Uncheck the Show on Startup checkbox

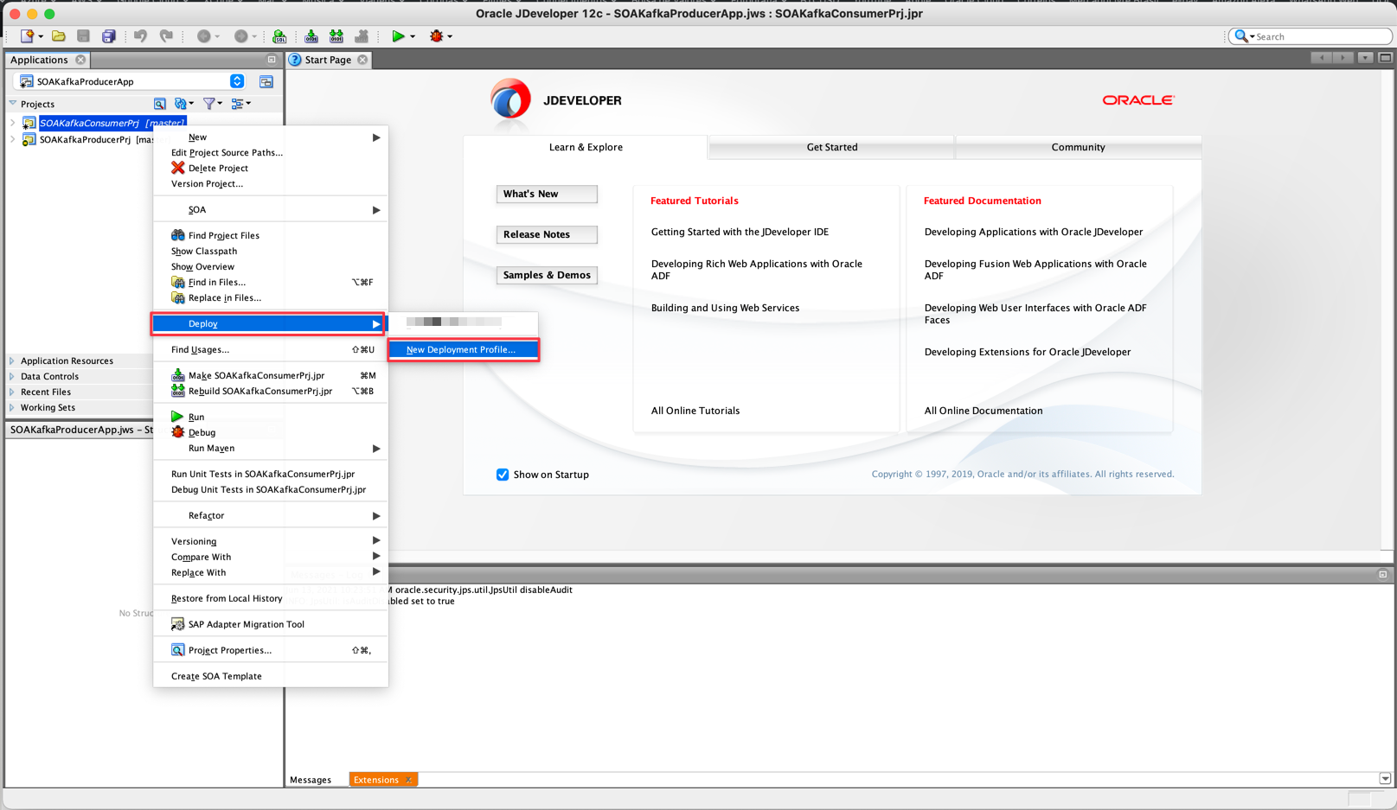coord(503,475)
